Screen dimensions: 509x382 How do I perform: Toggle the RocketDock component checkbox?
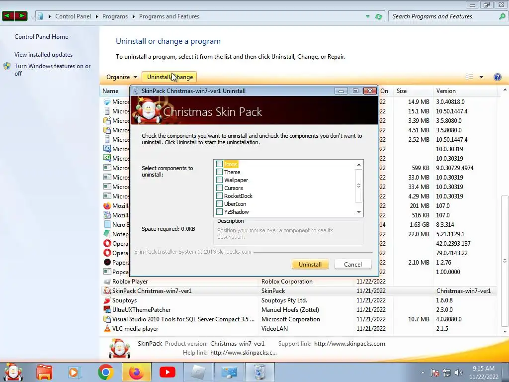(x=219, y=196)
